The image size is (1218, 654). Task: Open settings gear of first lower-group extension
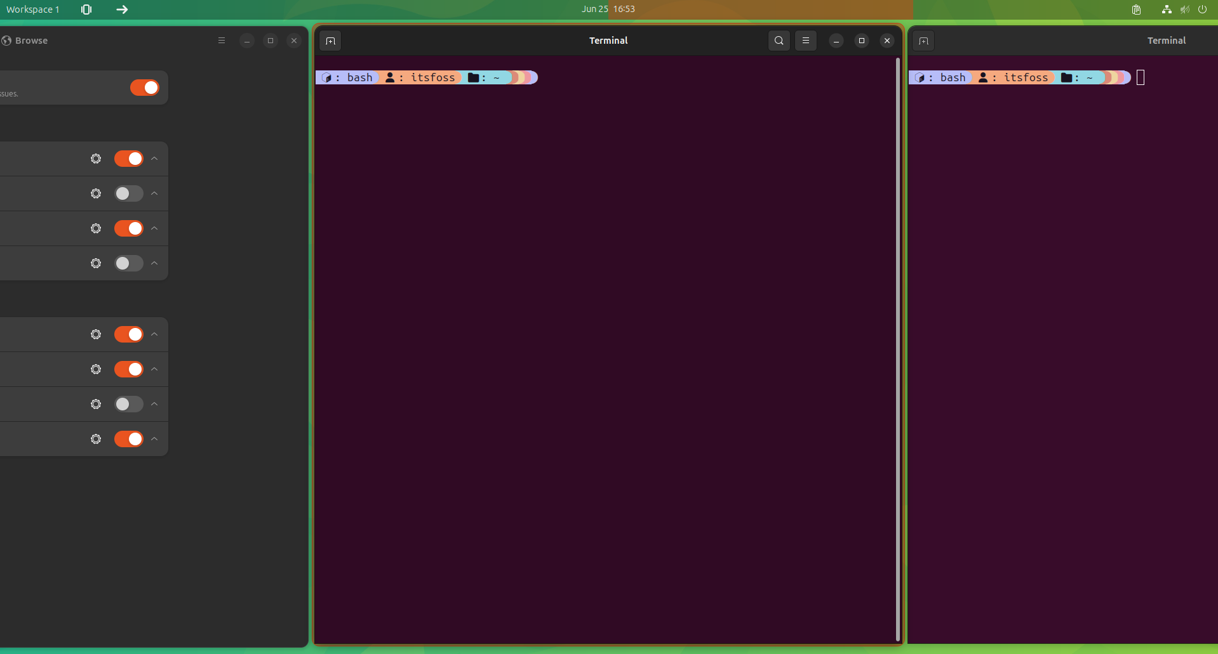[96, 334]
